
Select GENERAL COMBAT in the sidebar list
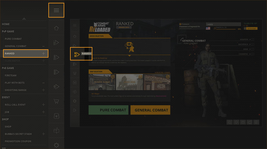pos(16,46)
